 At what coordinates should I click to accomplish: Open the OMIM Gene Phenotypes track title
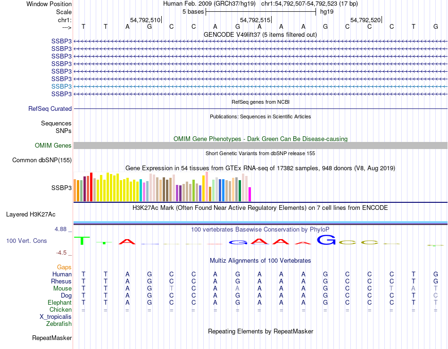(260, 139)
